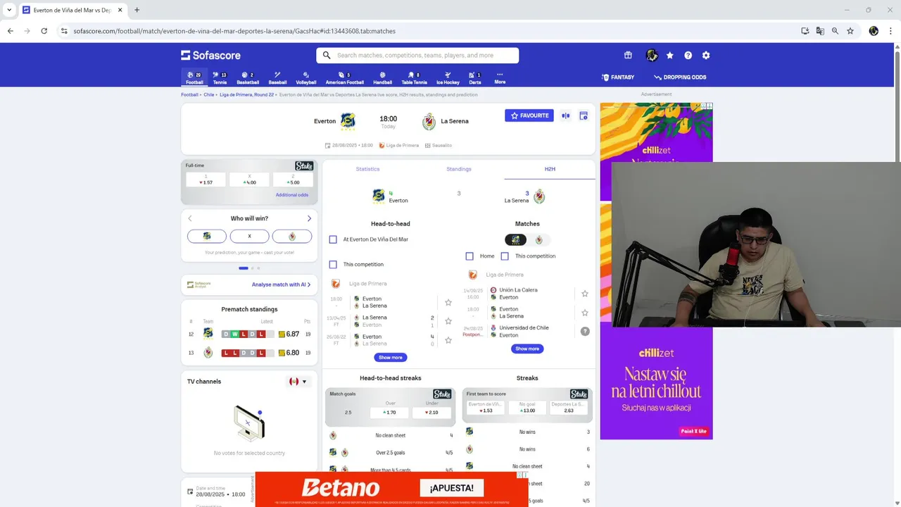Vote draw X in Who will win

point(249,237)
